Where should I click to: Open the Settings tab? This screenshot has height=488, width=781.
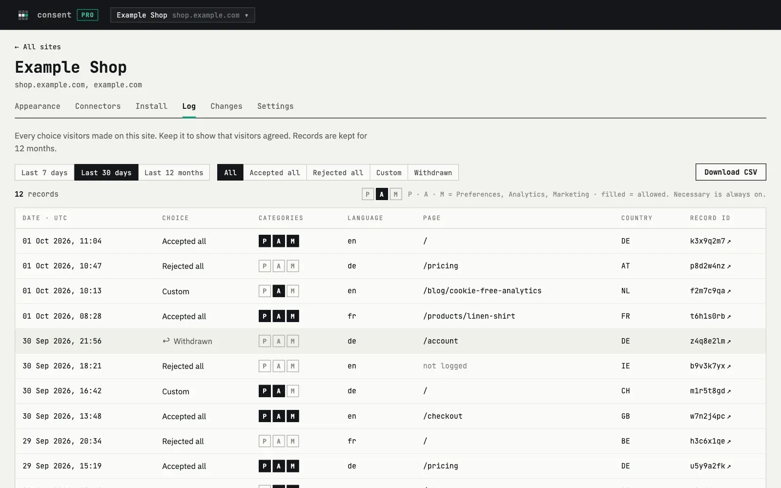click(x=275, y=106)
